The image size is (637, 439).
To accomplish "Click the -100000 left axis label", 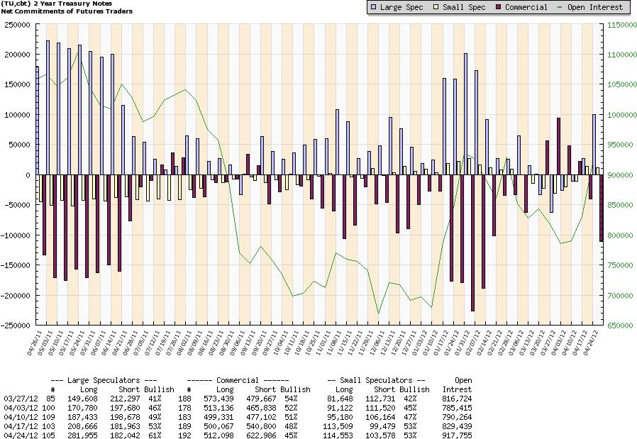I will pyautogui.click(x=16, y=235).
